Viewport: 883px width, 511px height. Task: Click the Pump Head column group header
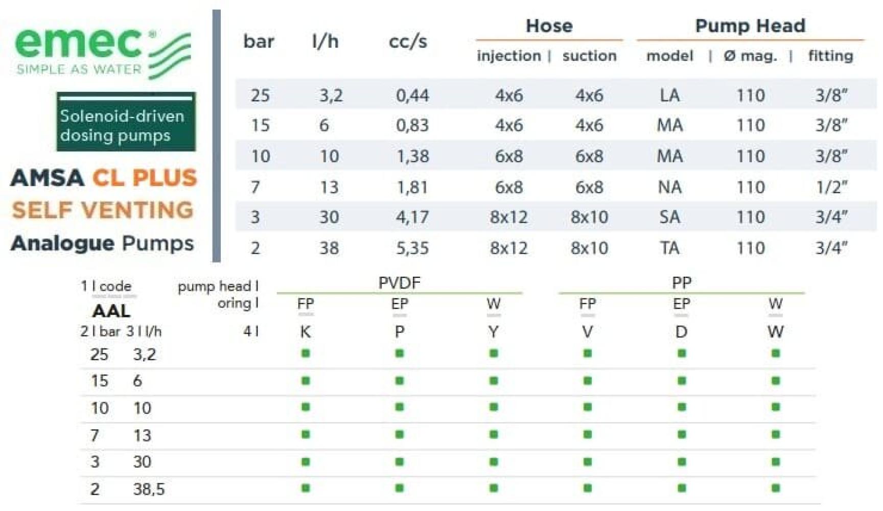point(750,26)
